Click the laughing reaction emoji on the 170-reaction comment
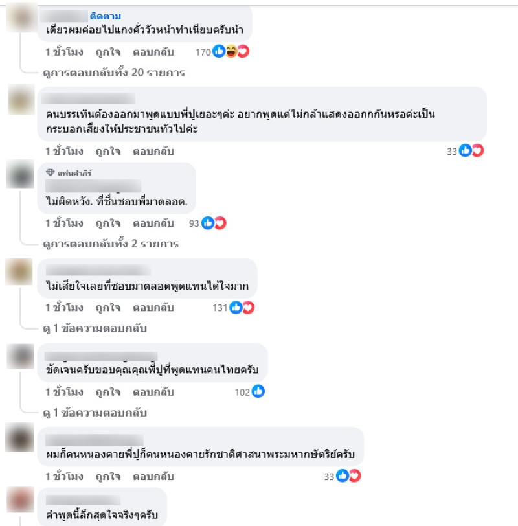 tap(231, 52)
